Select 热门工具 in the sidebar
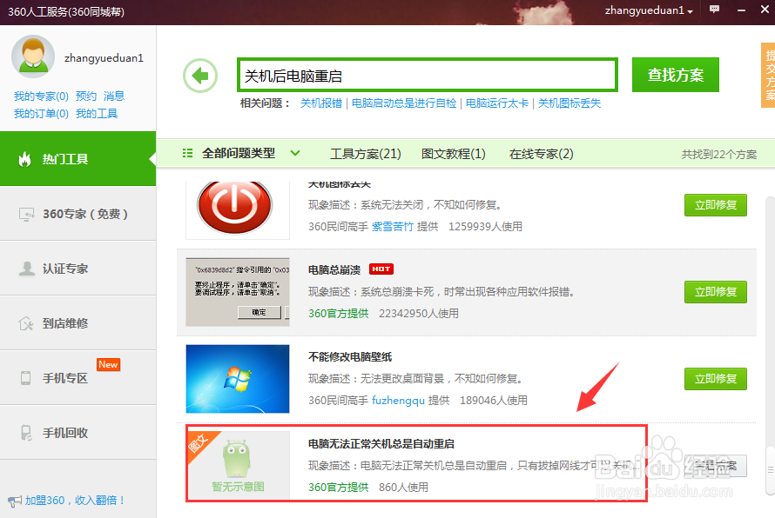This screenshot has height=518, width=775. 78,159
